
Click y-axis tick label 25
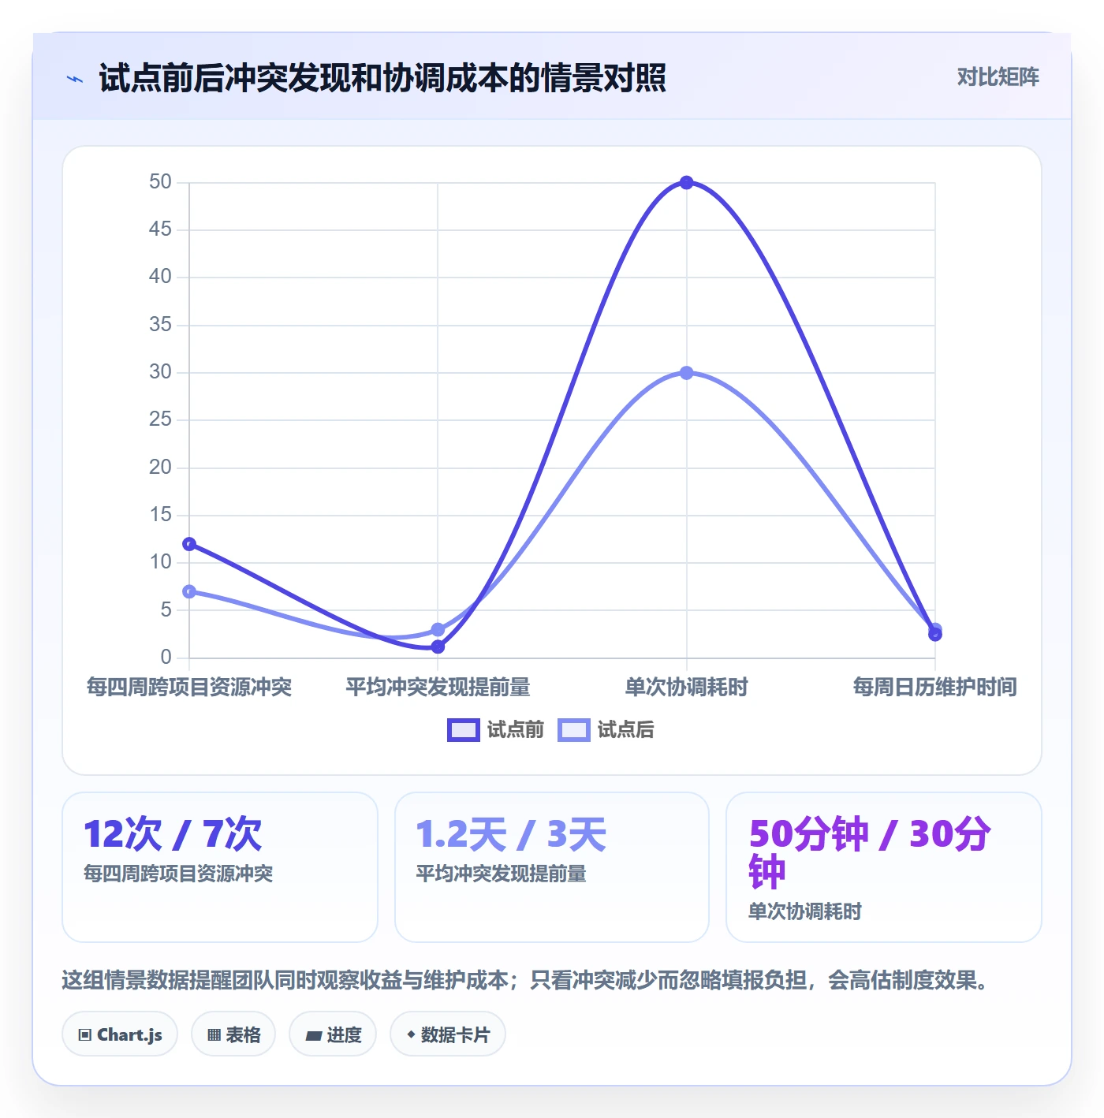160,419
